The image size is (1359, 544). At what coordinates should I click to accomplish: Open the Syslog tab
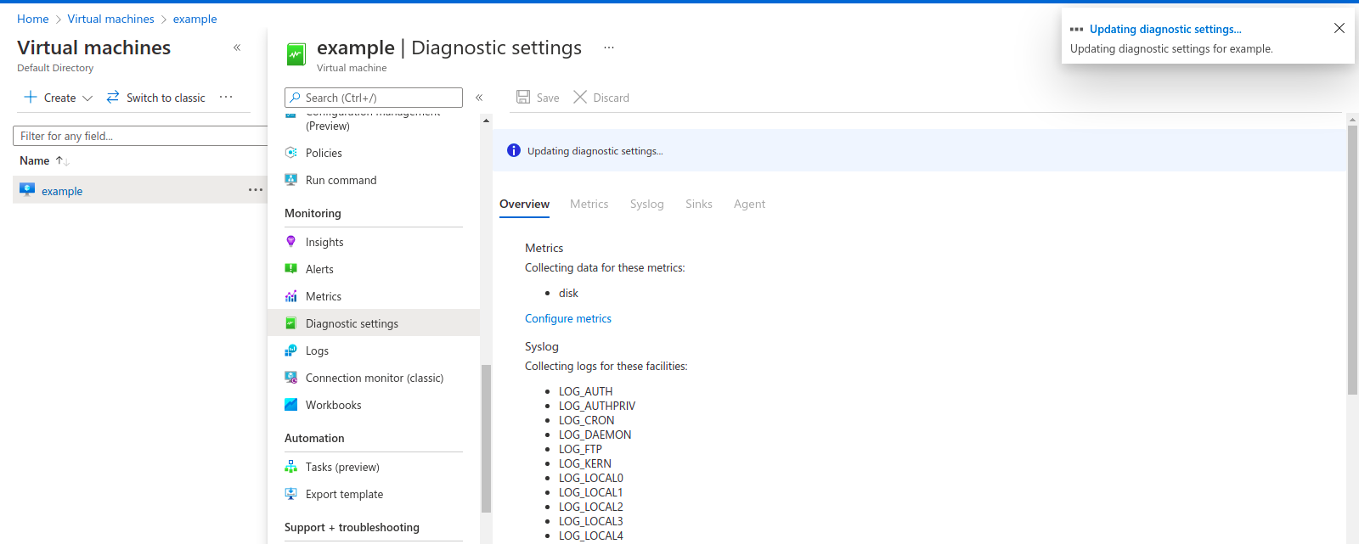pyautogui.click(x=646, y=204)
